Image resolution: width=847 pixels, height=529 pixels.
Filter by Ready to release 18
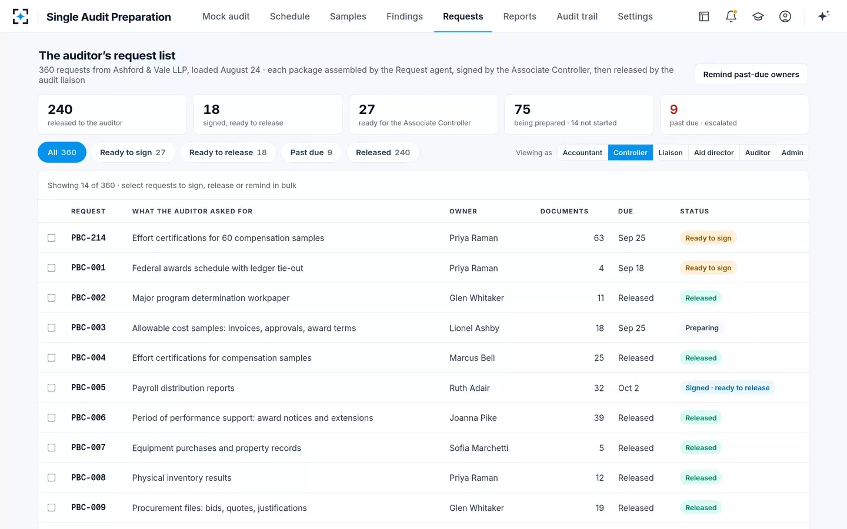(228, 152)
